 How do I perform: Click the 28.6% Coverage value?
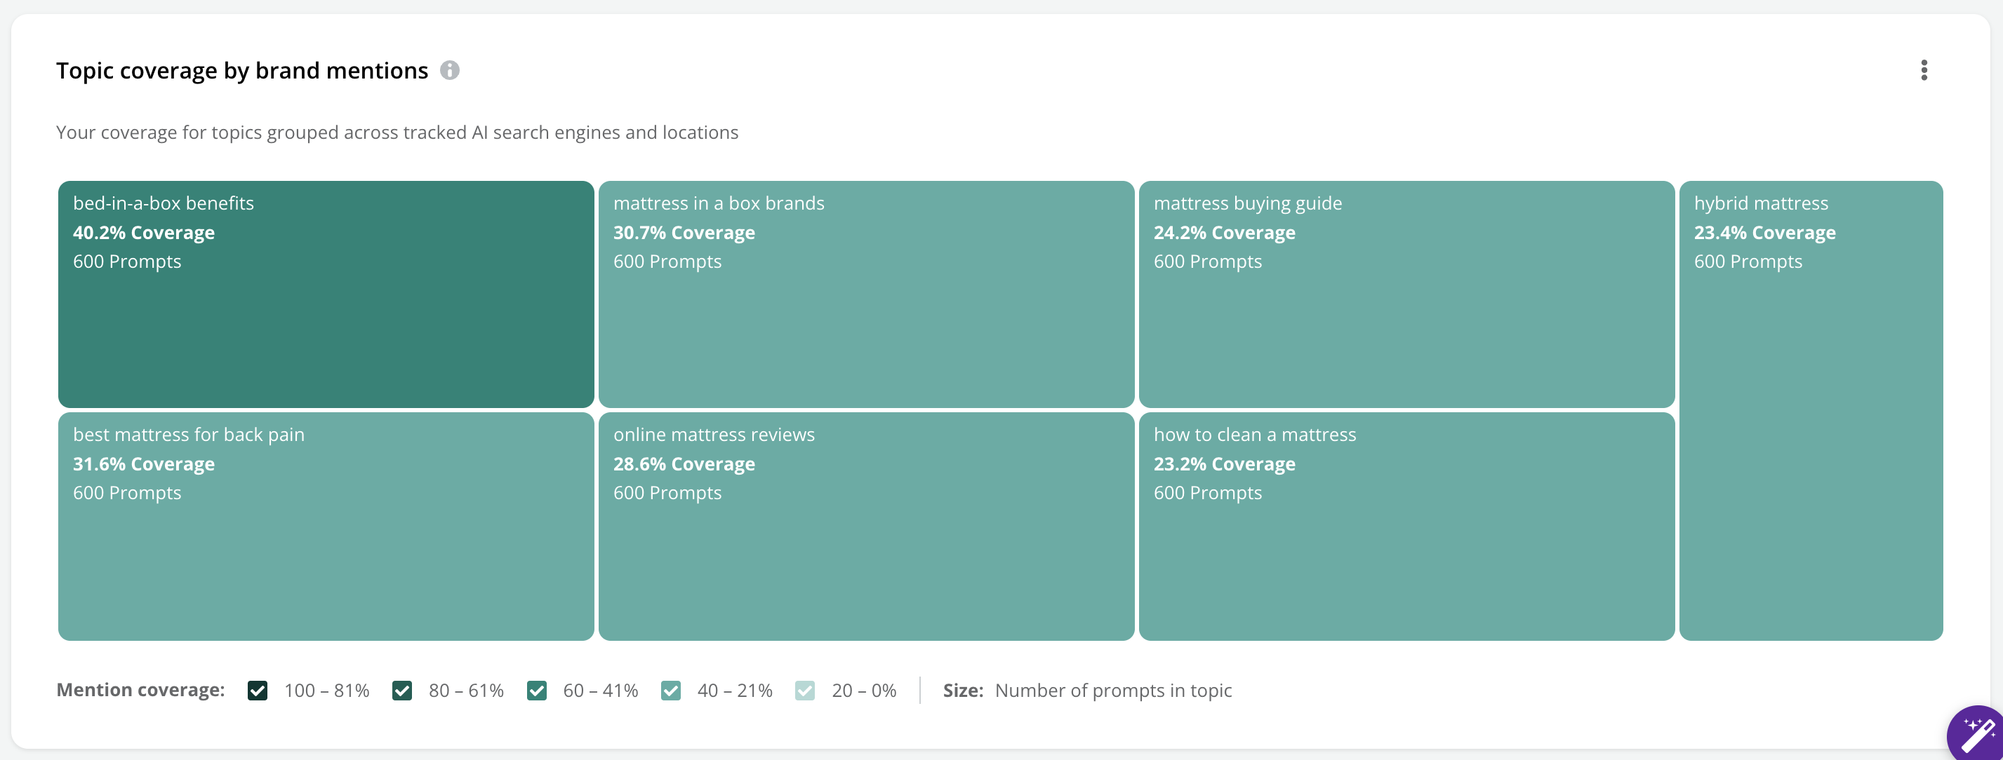tap(684, 464)
